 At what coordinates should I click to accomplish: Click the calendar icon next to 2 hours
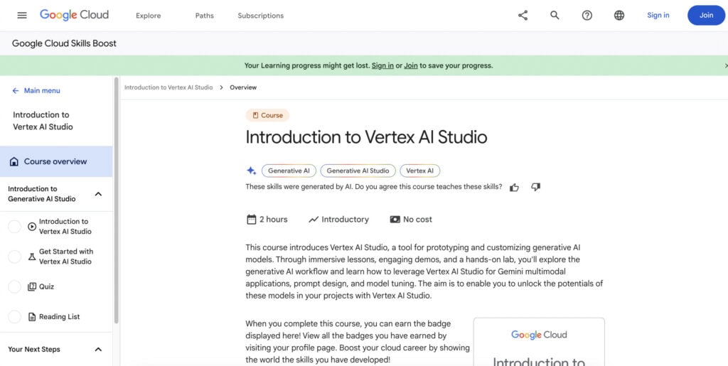point(251,220)
